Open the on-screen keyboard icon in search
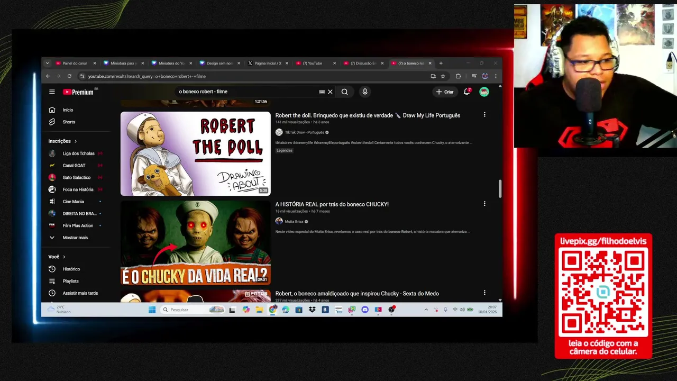 tap(322, 92)
